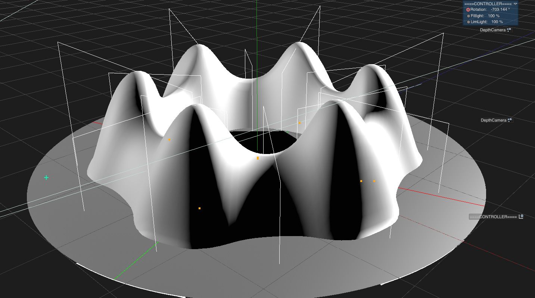Click the CONTROLLER title in the blue panel
Viewport: 535px width, 298px height.
click(488, 4)
